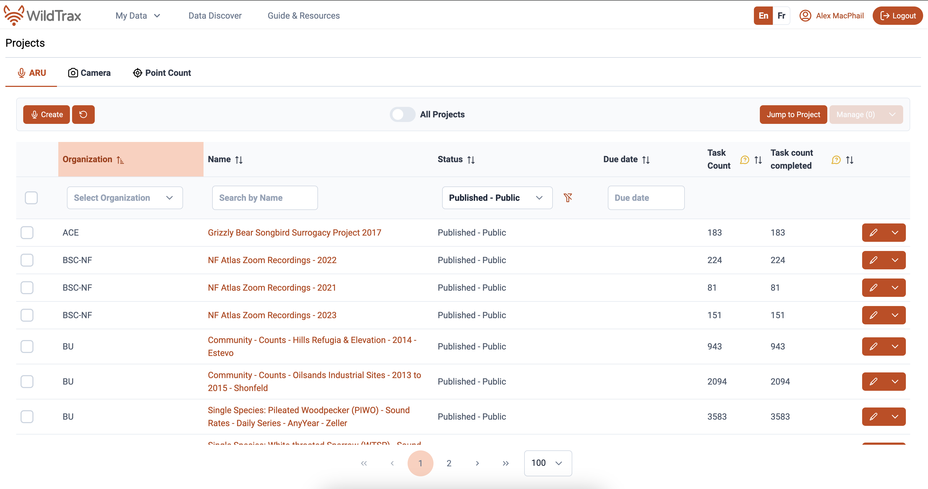
Task: Click the Task Count help icon
Action: pos(744,159)
